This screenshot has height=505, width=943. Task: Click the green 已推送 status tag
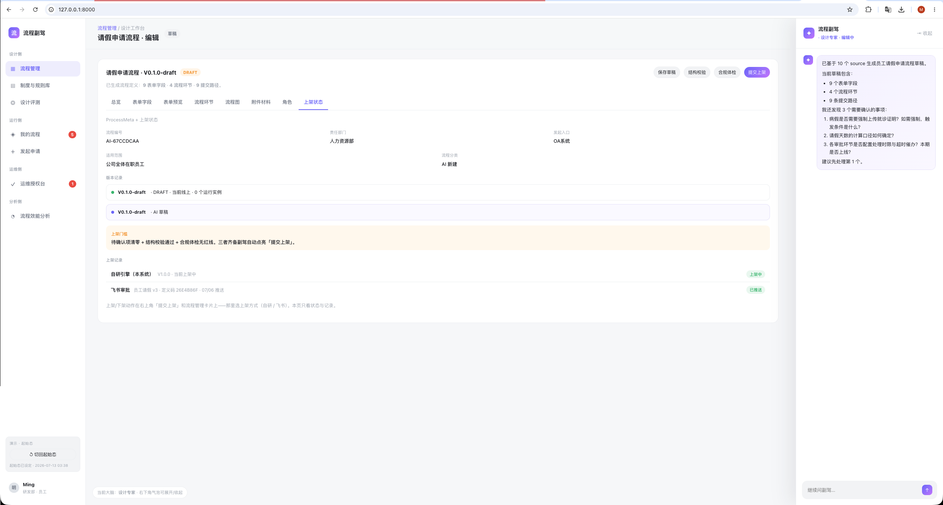coord(756,290)
